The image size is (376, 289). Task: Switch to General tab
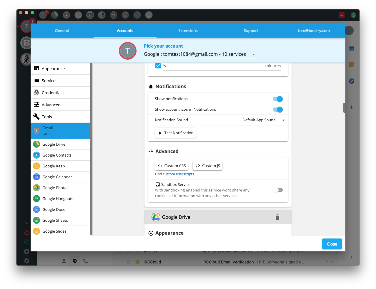62,31
